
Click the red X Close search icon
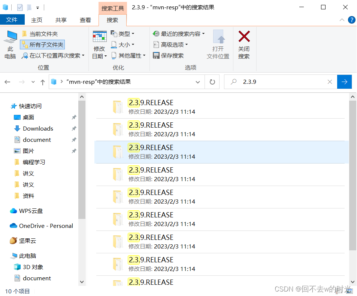[x=244, y=36]
